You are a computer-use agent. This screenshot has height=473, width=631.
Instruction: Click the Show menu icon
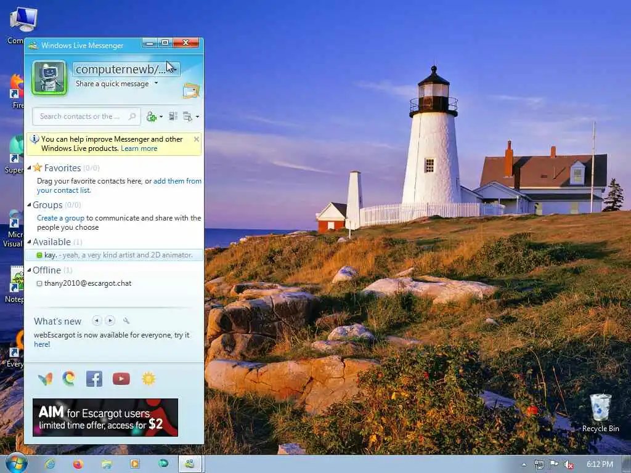(x=187, y=116)
